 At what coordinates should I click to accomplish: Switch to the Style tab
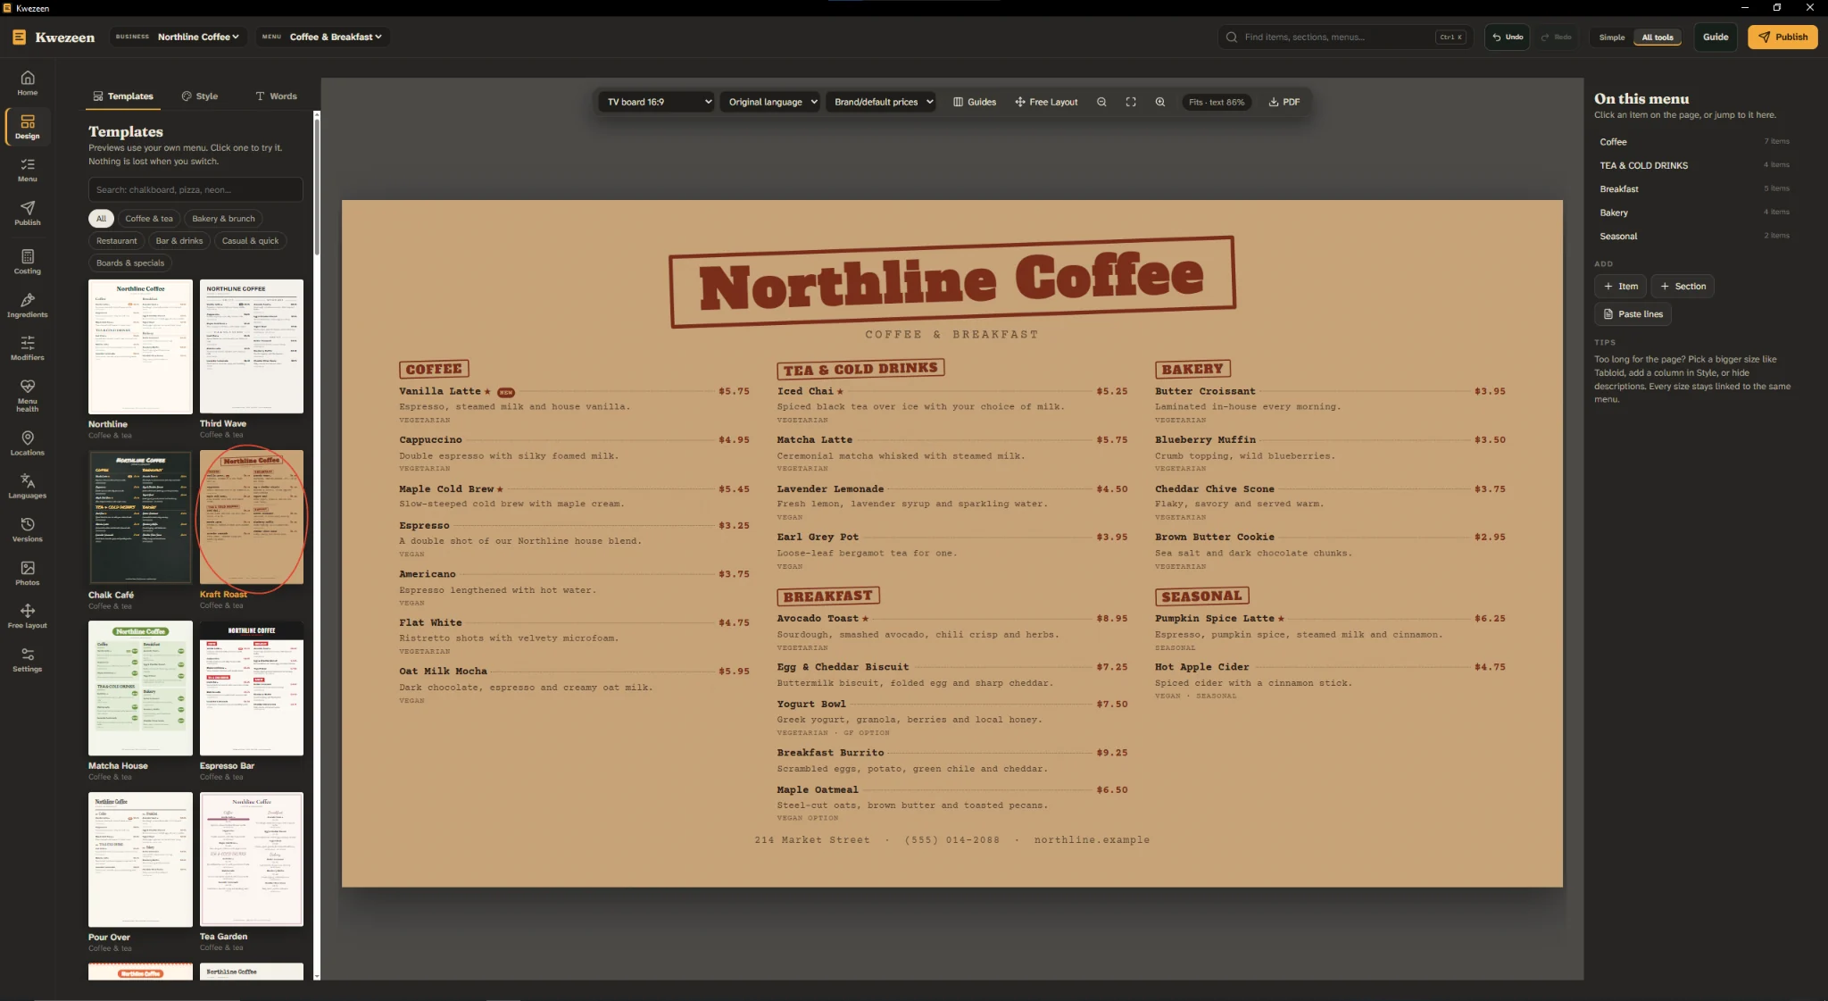(200, 96)
